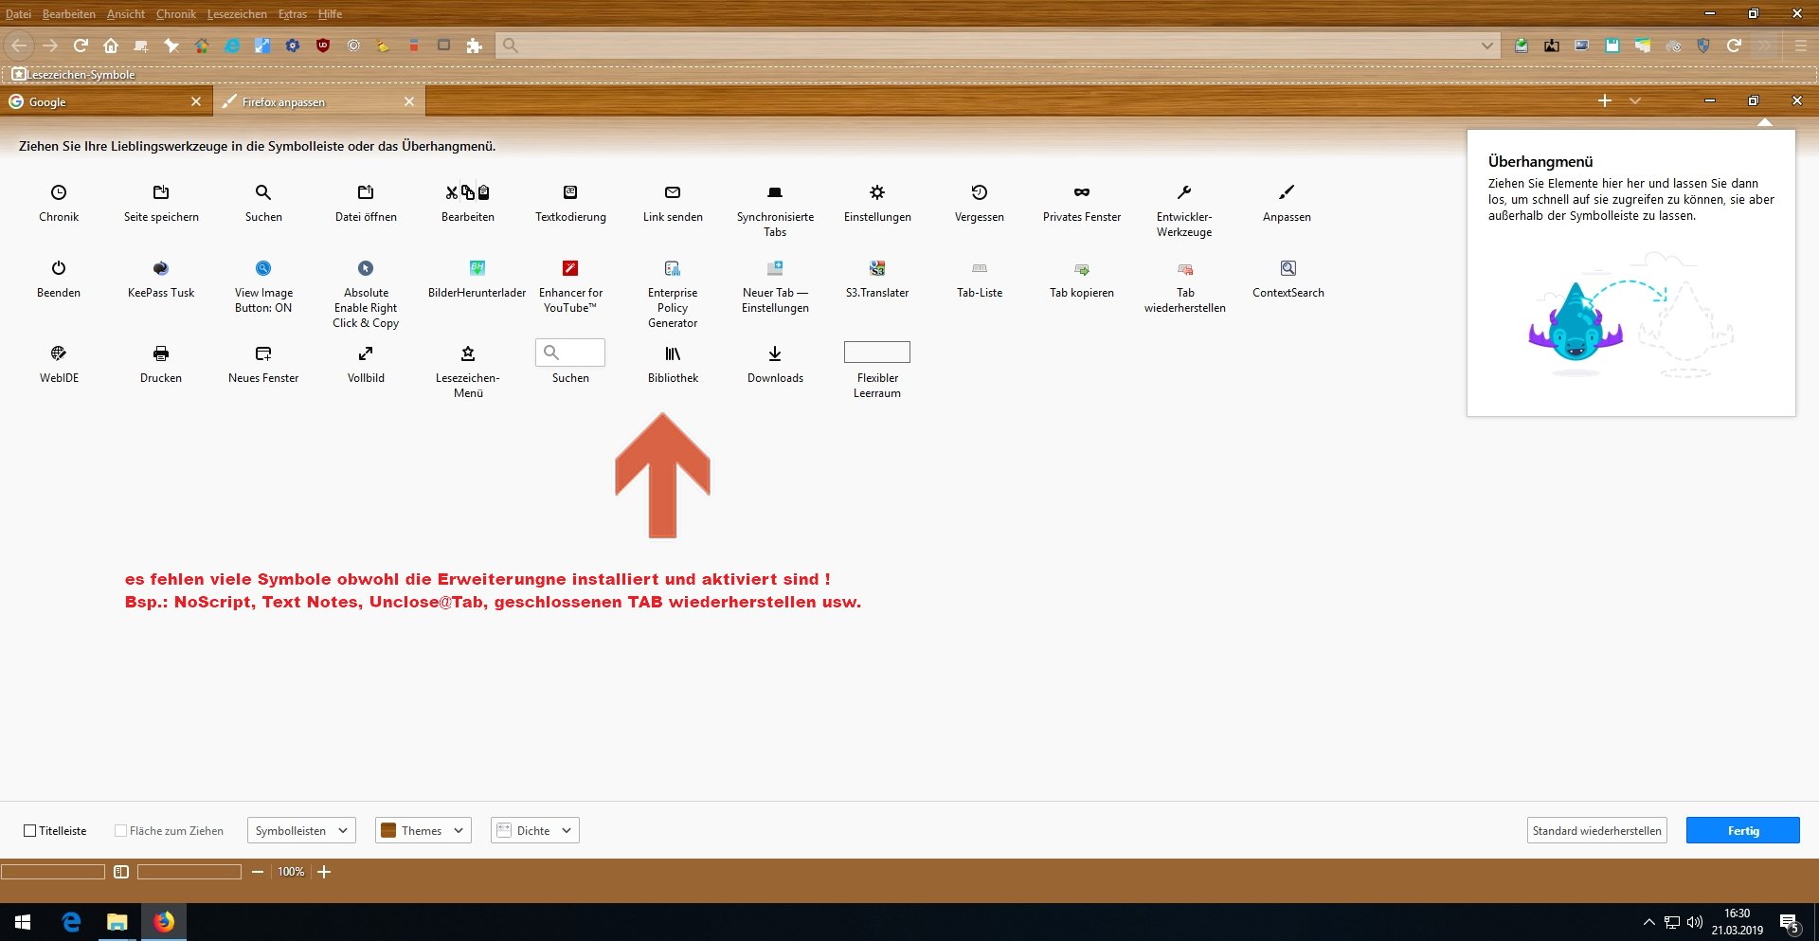Open the list-all-tabs chevron
1819x941 pixels.
click(1635, 100)
